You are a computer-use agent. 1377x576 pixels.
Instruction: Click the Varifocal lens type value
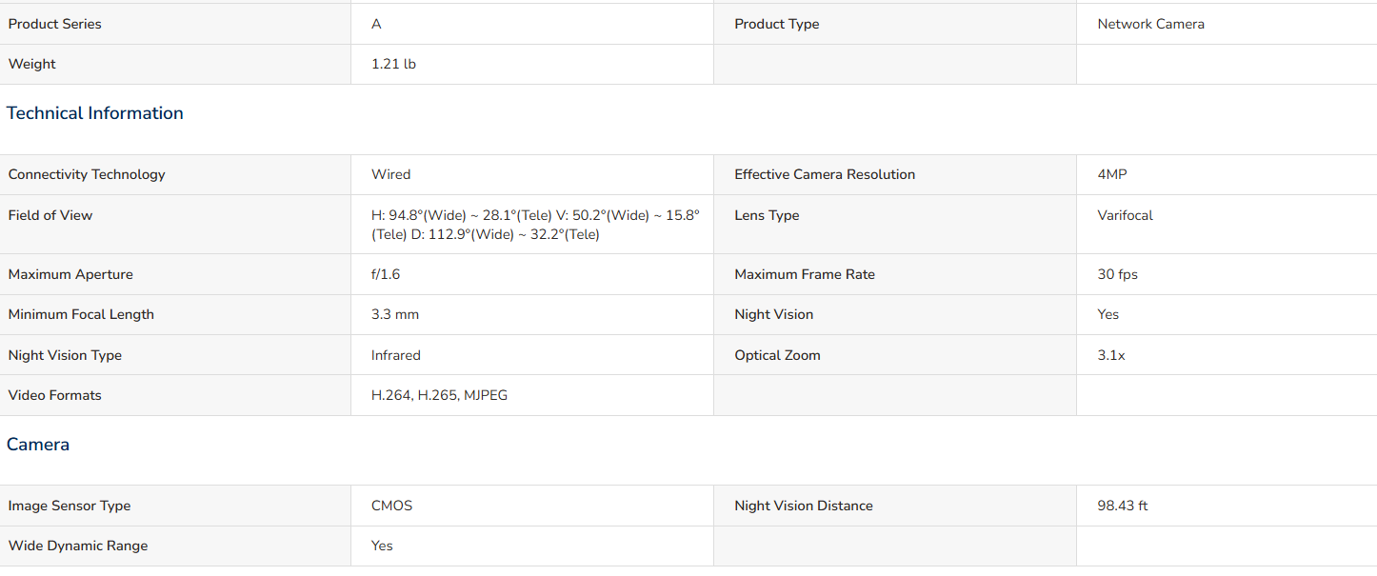(x=1125, y=215)
